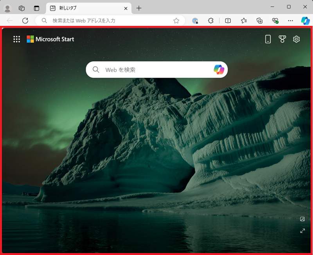Open the workspaces icon
The image size is (313, 255).
[x=22, y=8]
